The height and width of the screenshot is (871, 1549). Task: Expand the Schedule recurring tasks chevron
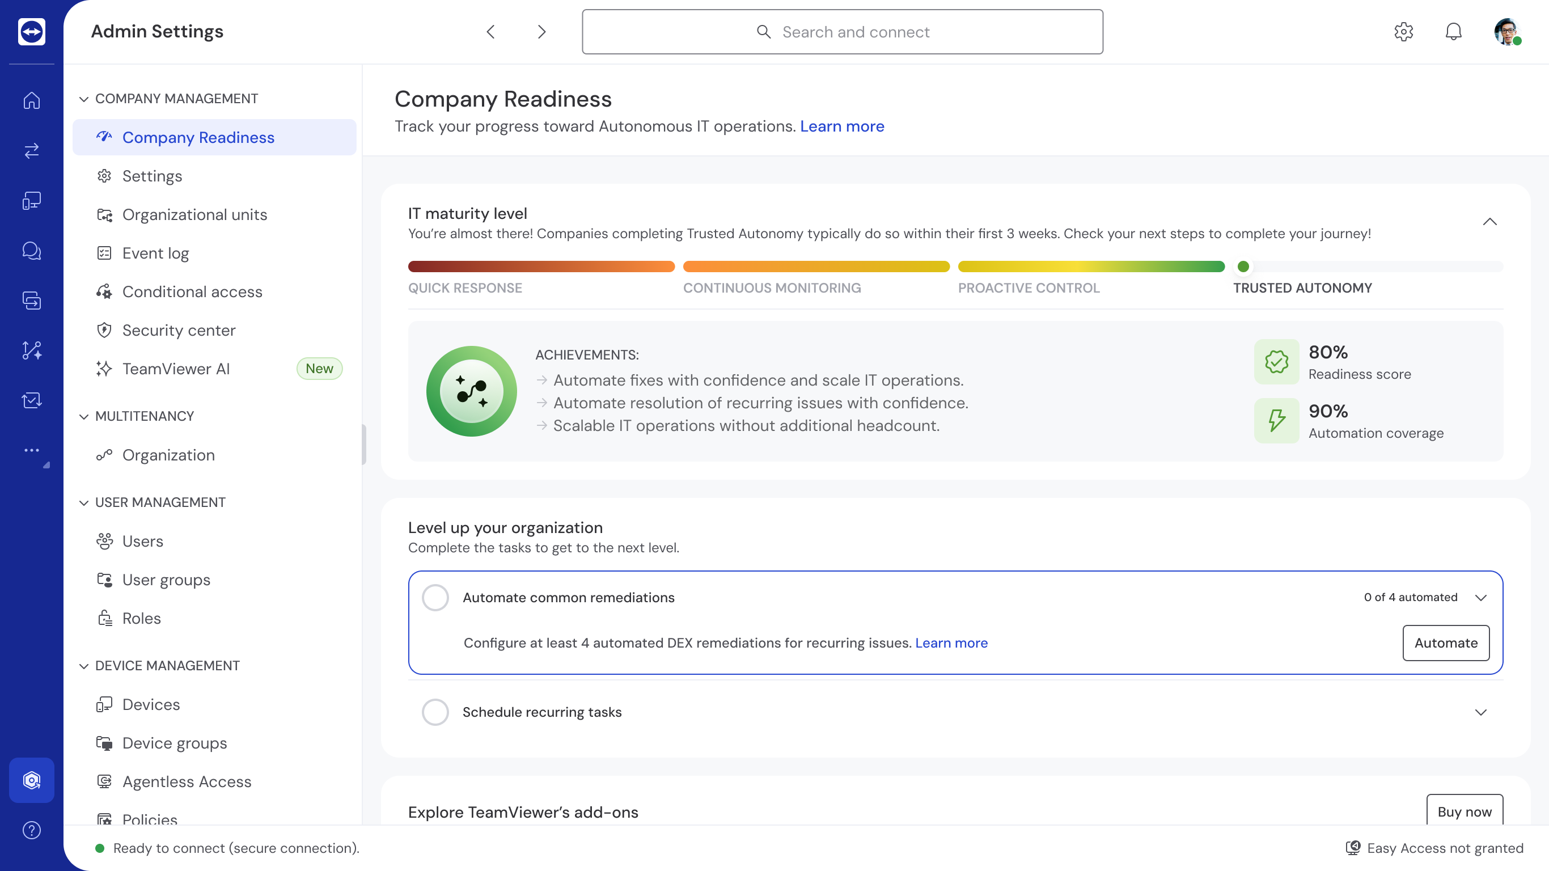(x=1480, y=712)
